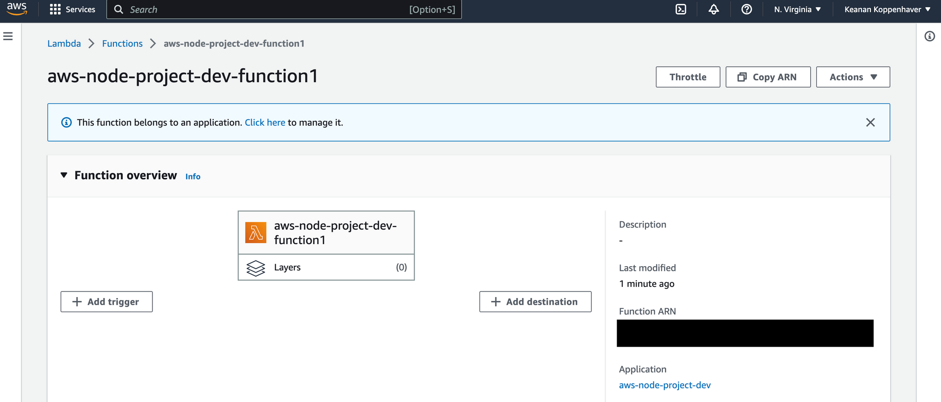
Task: Open the aws-node-project-dev application link
Action: (x=665, y=385)
